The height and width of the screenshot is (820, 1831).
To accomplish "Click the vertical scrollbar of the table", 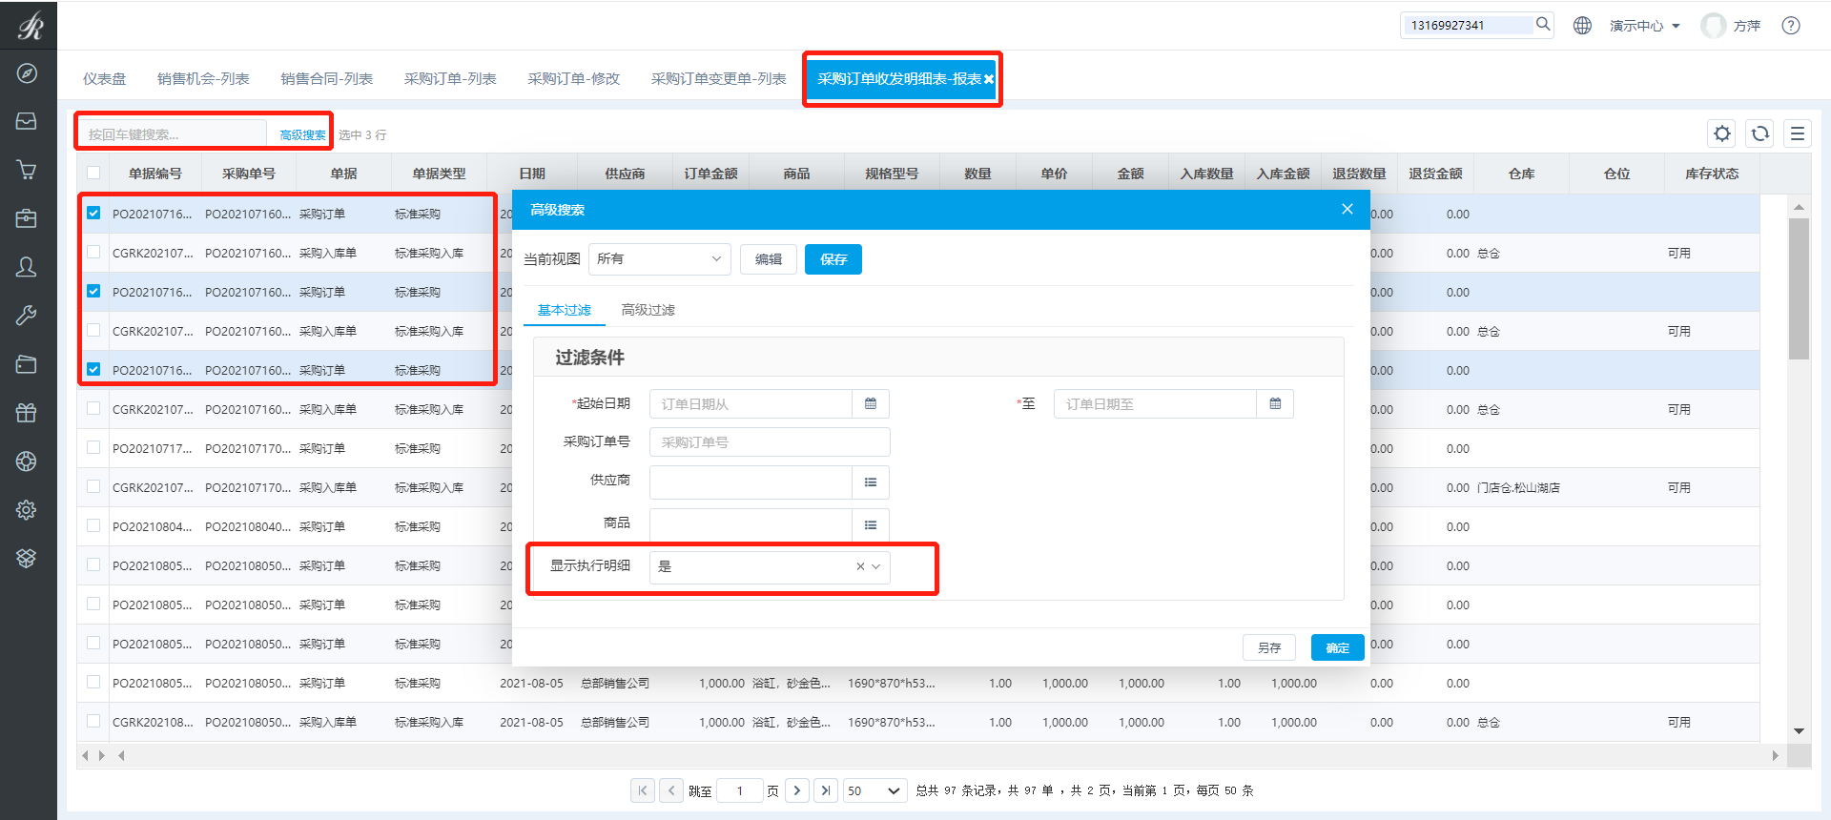I will 1799,289.
